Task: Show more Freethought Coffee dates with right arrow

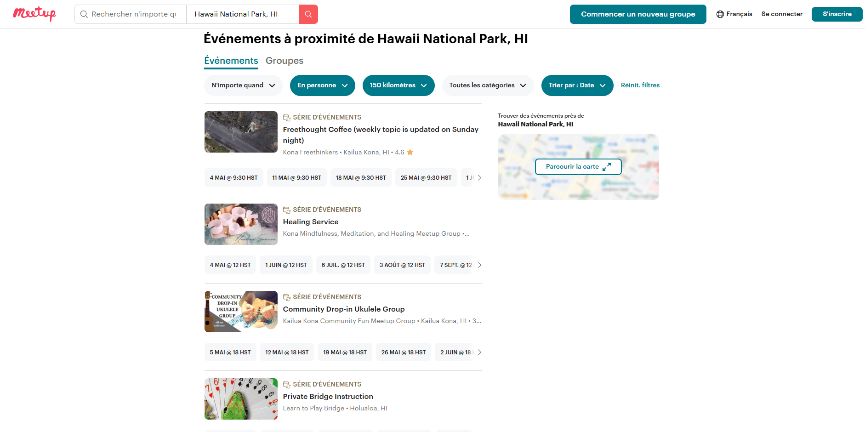Action: [479, 177]
